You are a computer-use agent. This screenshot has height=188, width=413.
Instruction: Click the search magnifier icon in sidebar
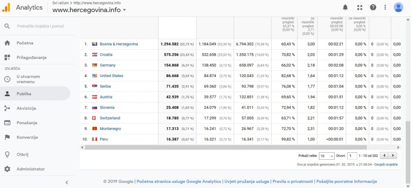pos(7,26)
